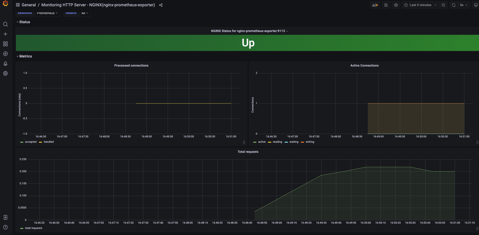Click the Monitoring HTTP Server dashboard title

coord(98,5)
